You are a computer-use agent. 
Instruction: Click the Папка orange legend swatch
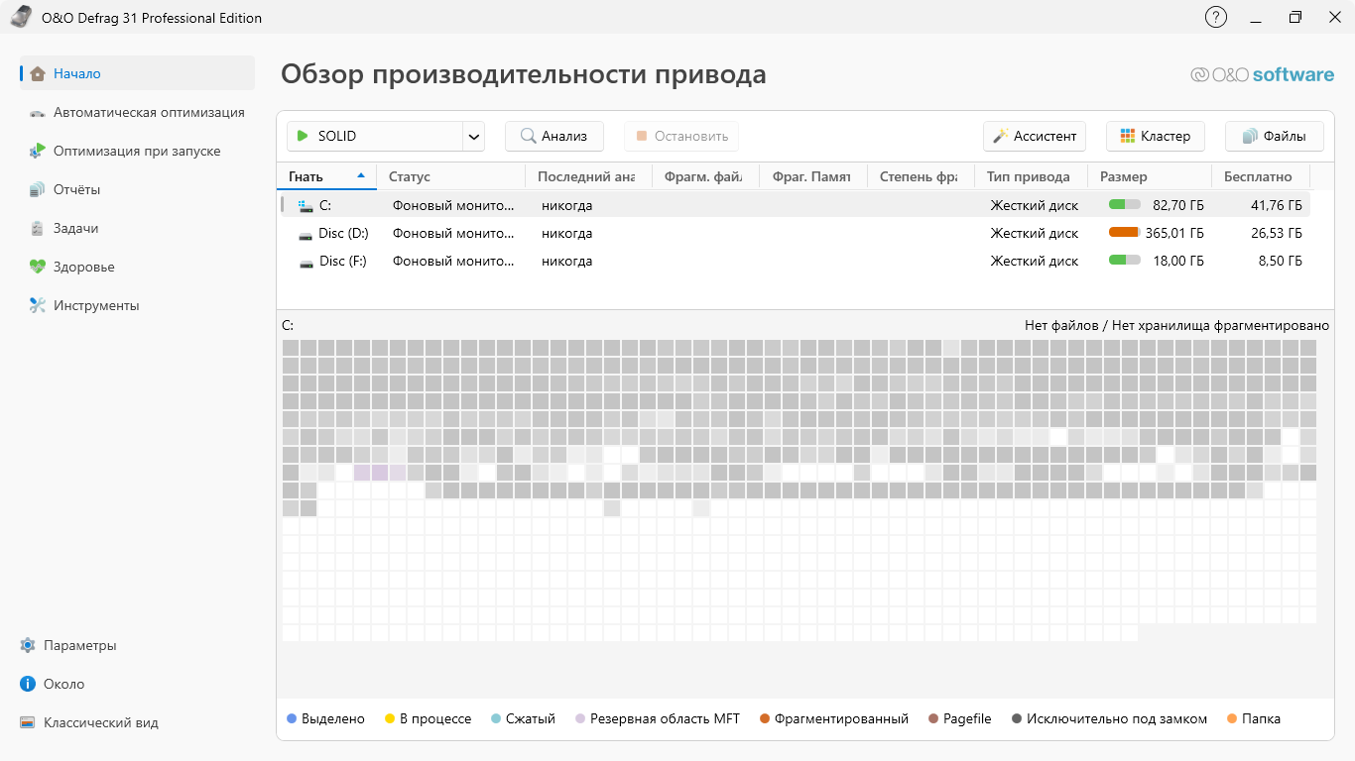tap(1232, 718)
